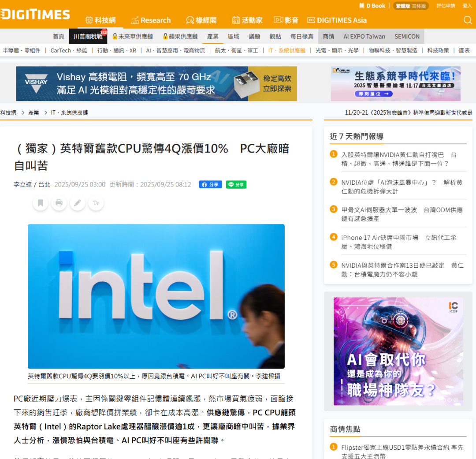Select AI・智慧應用・電商物流 category

tap(175, 50)
